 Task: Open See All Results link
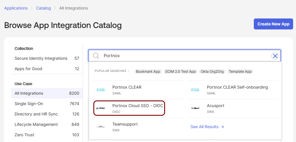(x=207, y=127)
